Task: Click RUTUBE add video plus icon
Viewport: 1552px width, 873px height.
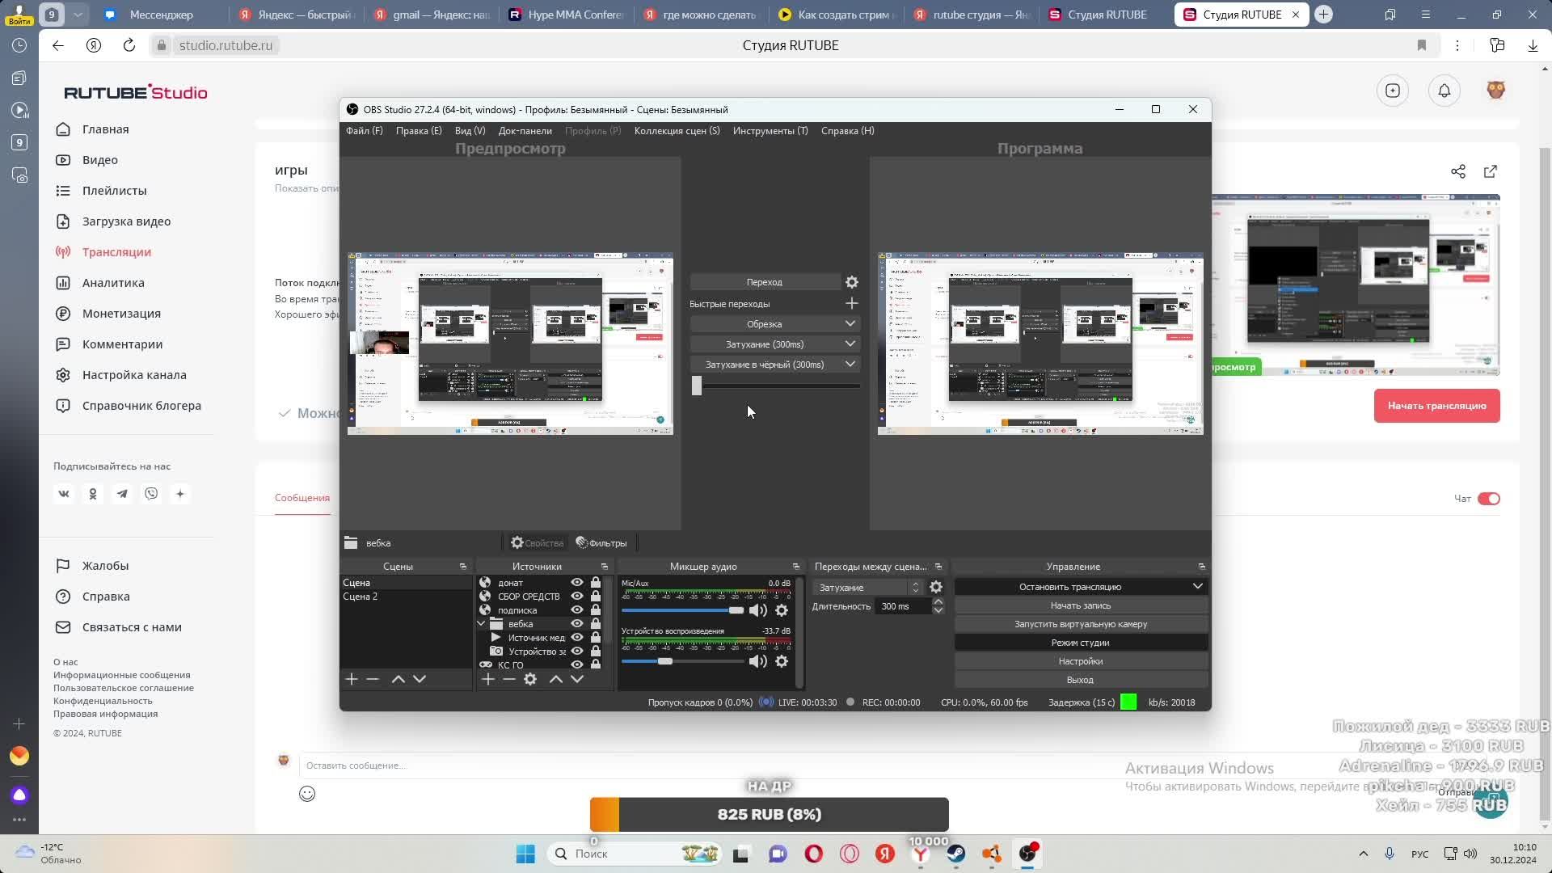Action: [x=1393, y=91]
